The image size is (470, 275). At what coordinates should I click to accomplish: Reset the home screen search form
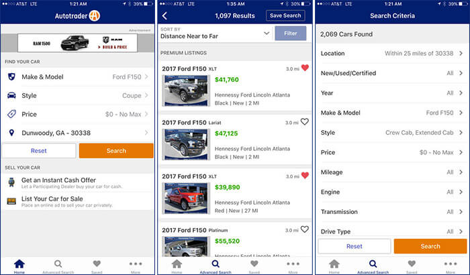tap(39, 151)
